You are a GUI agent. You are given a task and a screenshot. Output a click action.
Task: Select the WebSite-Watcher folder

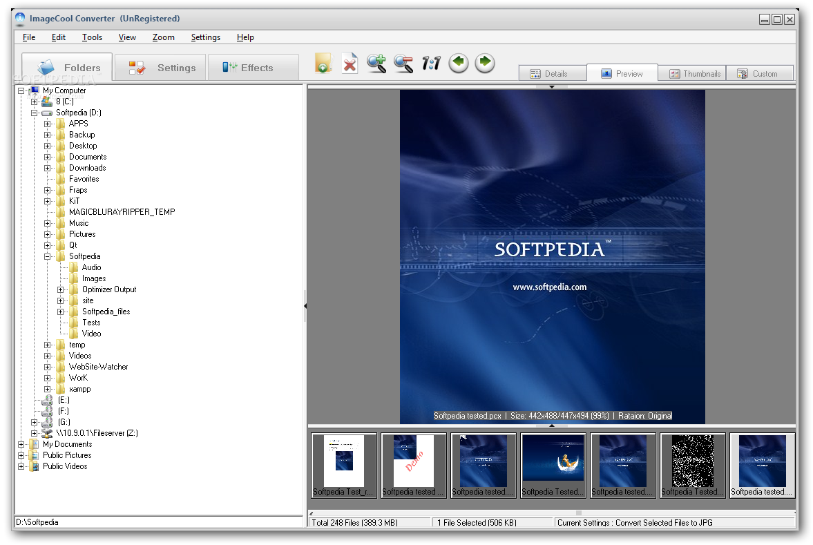click(x=99, y=367)
